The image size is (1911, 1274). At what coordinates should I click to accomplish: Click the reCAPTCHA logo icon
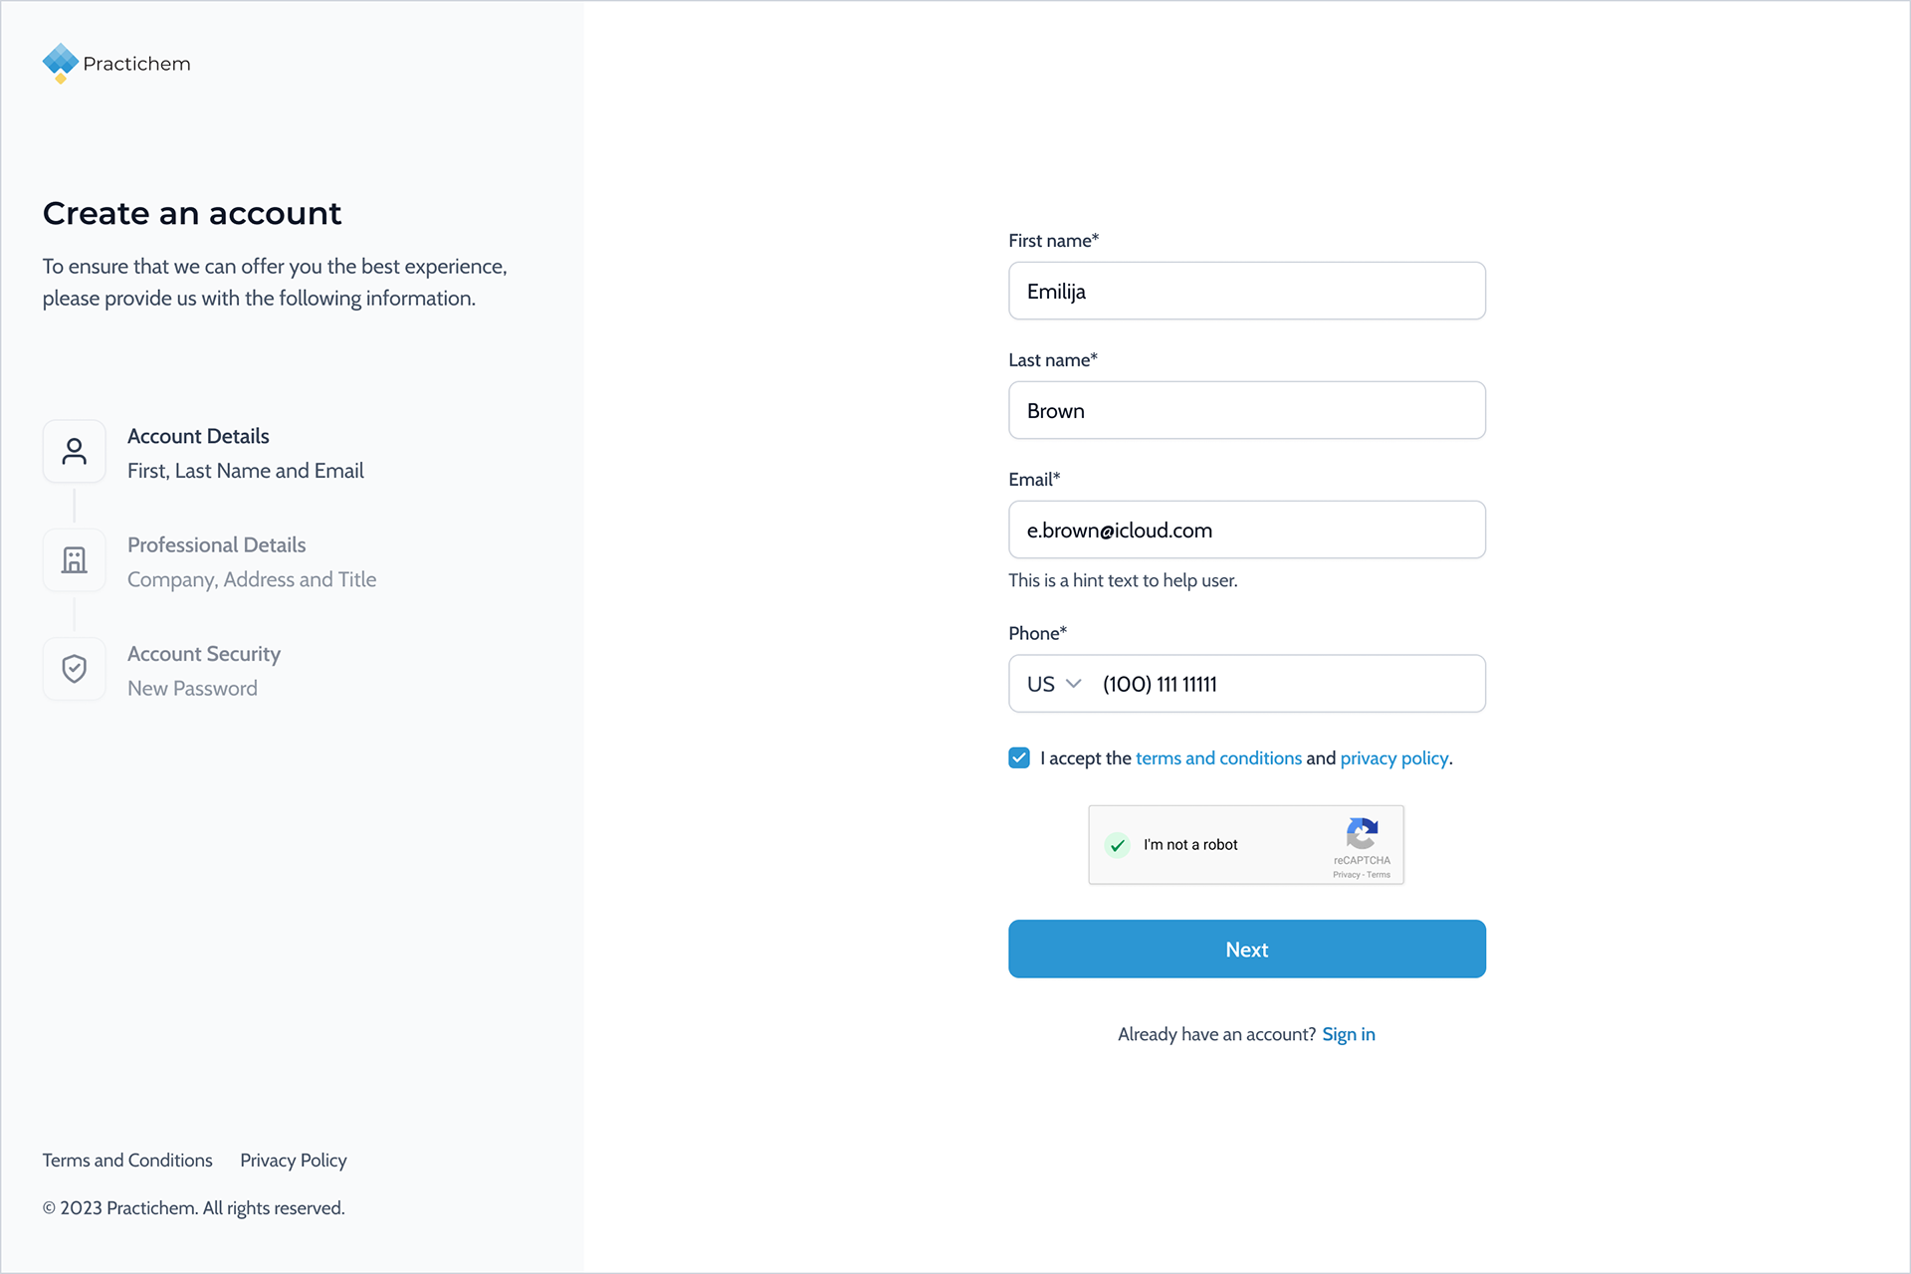[x=1362, y=834]
